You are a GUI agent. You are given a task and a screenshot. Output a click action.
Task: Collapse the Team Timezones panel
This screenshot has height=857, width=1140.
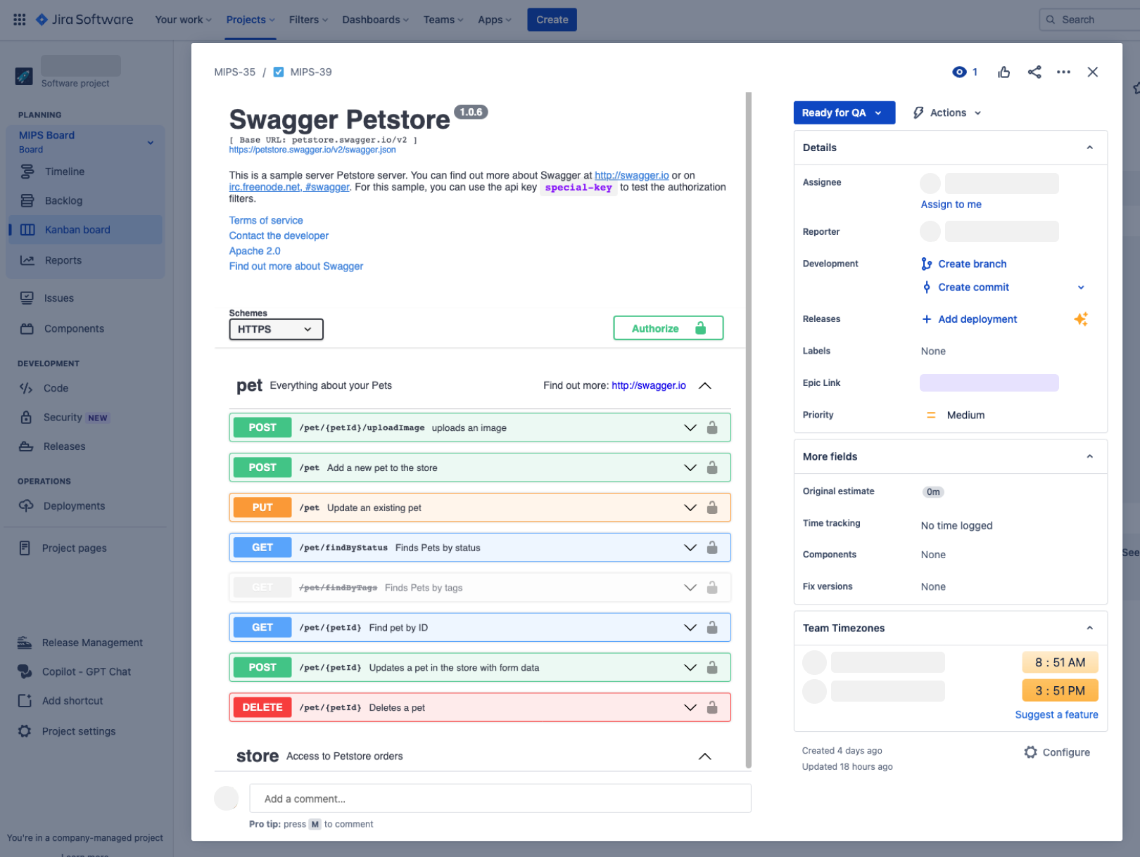(x=1089, y=628)
